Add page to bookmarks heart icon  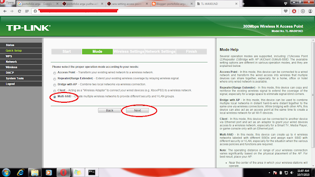(x=285, y=11)
